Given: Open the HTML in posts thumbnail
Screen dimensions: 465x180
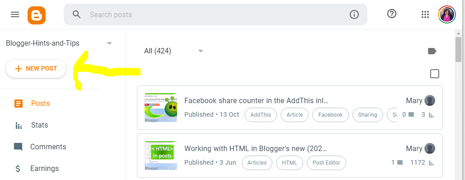Looking at the screenshot, I should tap(161, 155).
